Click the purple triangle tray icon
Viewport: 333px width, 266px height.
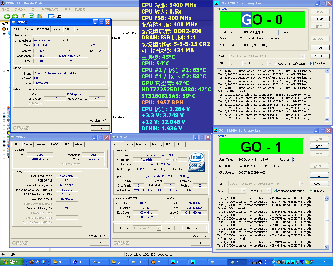click(x=302, y=262)
